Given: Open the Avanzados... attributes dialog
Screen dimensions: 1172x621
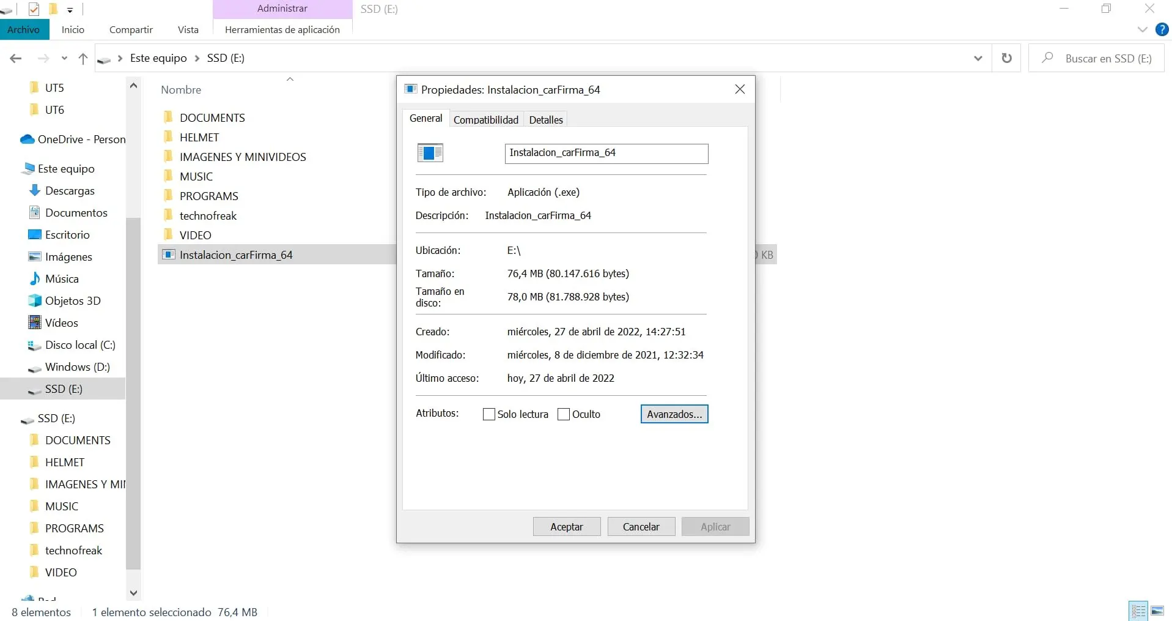Looking at the screenshot, I should 674,414.
